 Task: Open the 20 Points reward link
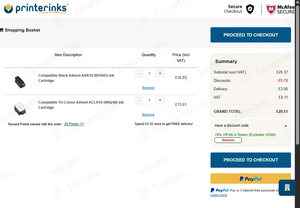pyautogui.click(x=74, y=124)
